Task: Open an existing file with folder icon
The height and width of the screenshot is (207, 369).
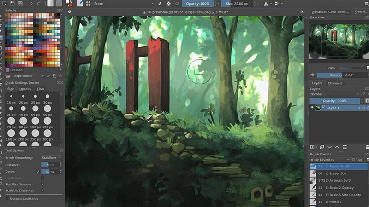Action: [12, 3]
